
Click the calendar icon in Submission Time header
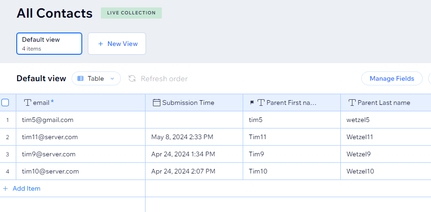(x=156, y=103)
